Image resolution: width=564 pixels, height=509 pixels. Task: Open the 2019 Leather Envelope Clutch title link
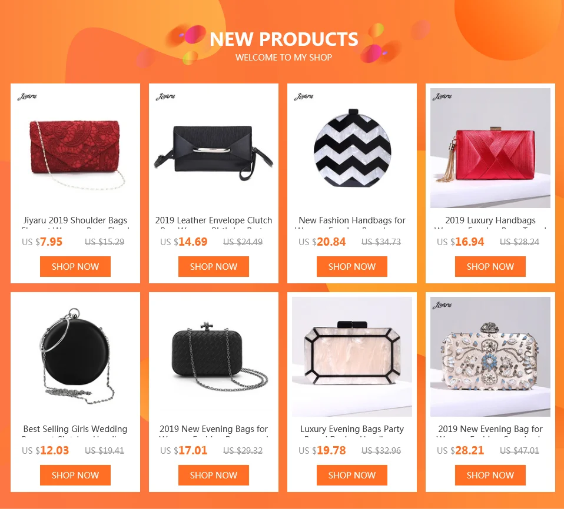pos(214,220)
